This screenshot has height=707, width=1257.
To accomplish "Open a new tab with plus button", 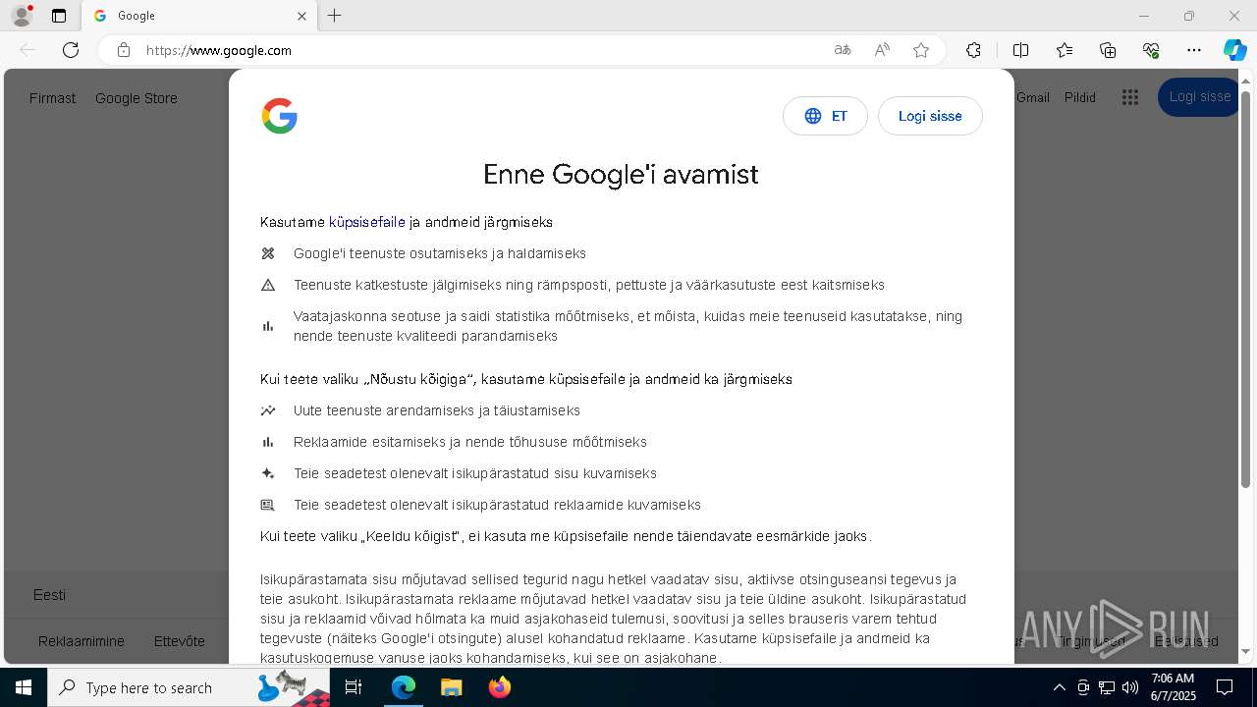I will (x=335, y=16).
